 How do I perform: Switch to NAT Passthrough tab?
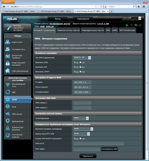127,30
